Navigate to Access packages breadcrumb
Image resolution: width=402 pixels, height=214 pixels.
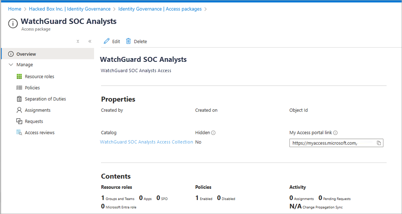[160, 9]
